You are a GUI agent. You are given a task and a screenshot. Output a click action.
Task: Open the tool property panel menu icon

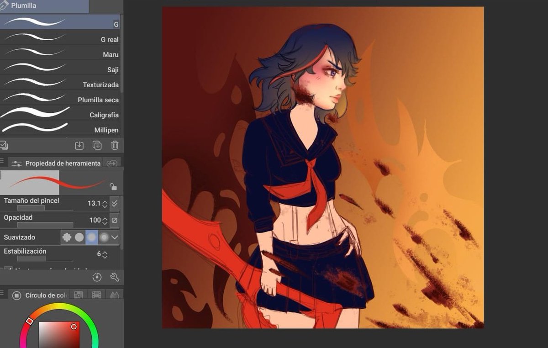pos(2,162)
